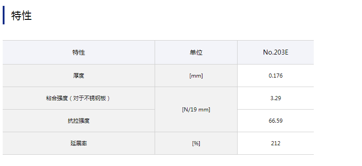Screen dimensions: 362x166
Task: Click the 0.176 thickness value
Action: 275,76
